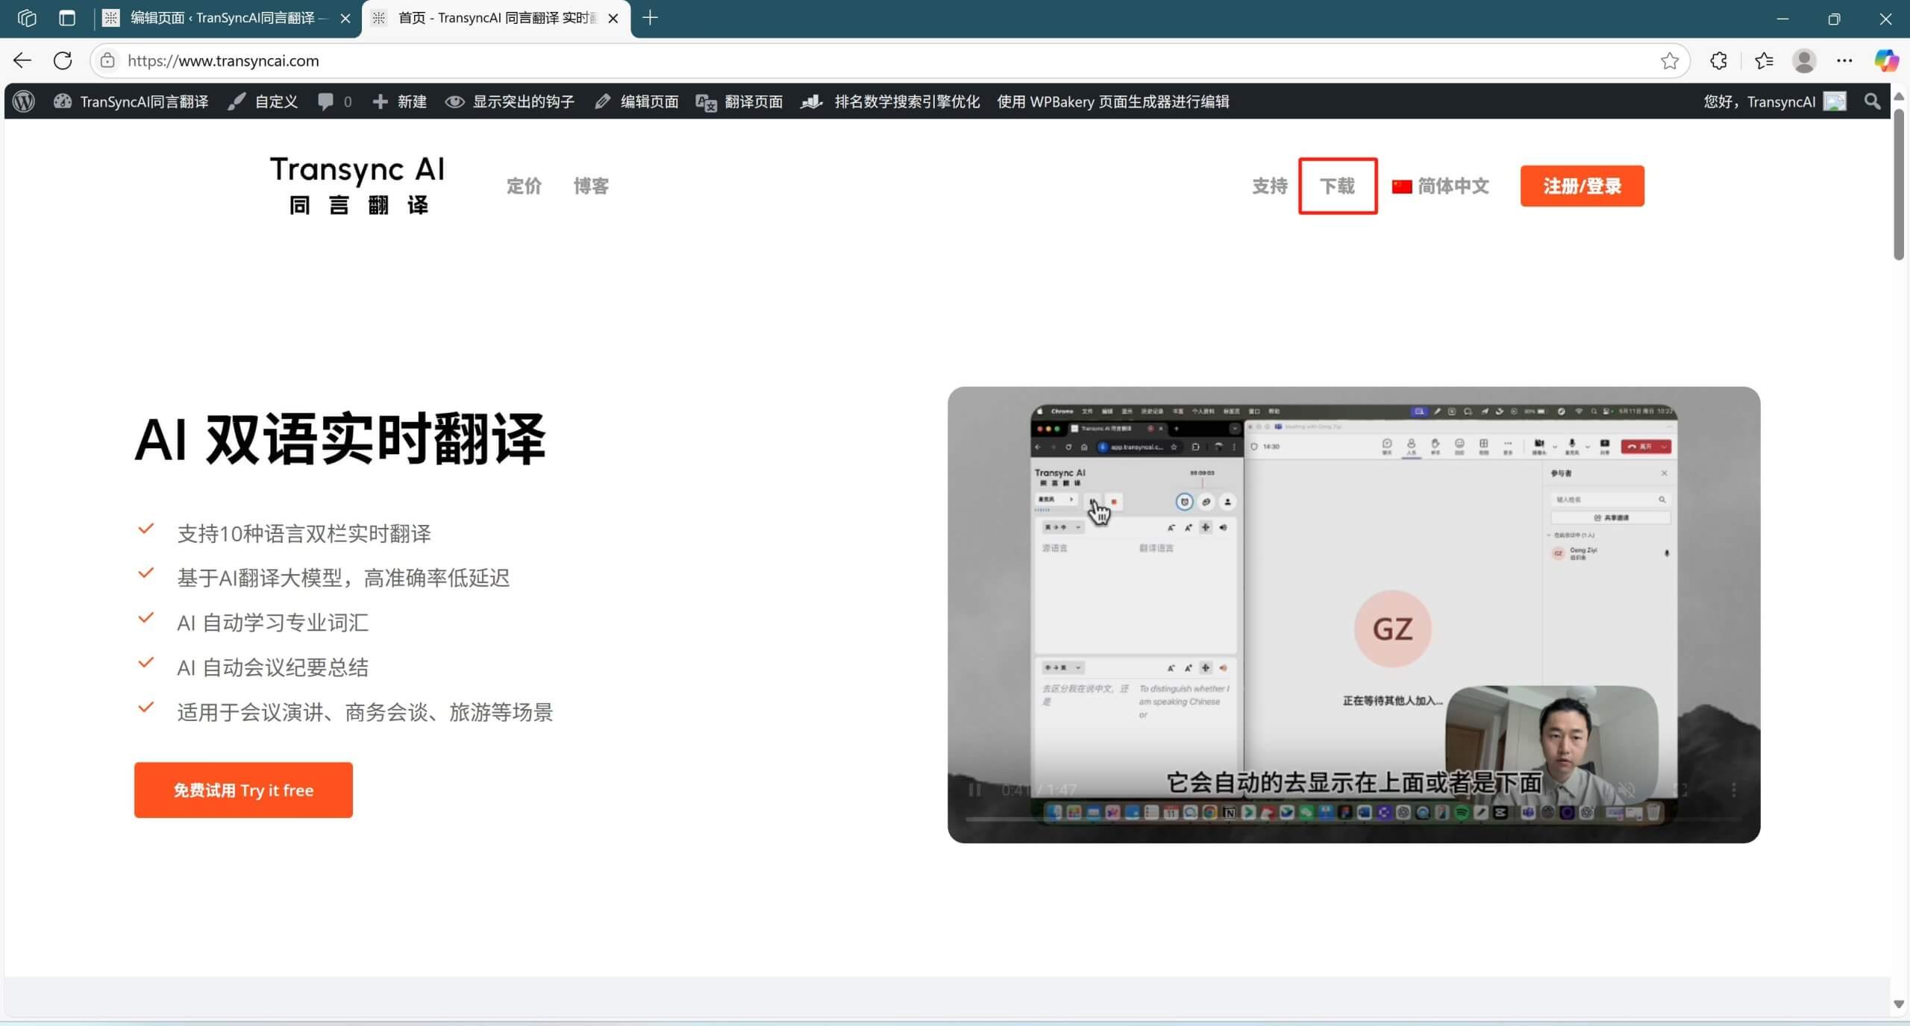Click text 适用于会议演讲、商务会谈、旅游等场景
The width and height of the screenshot is (1910, 1026).
pyautogui.click(x=365, y=712)
